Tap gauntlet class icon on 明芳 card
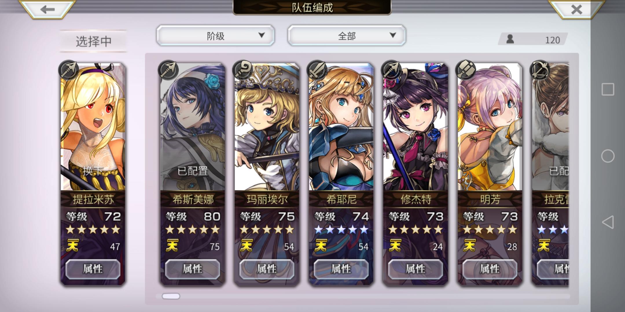 [466, 70]
